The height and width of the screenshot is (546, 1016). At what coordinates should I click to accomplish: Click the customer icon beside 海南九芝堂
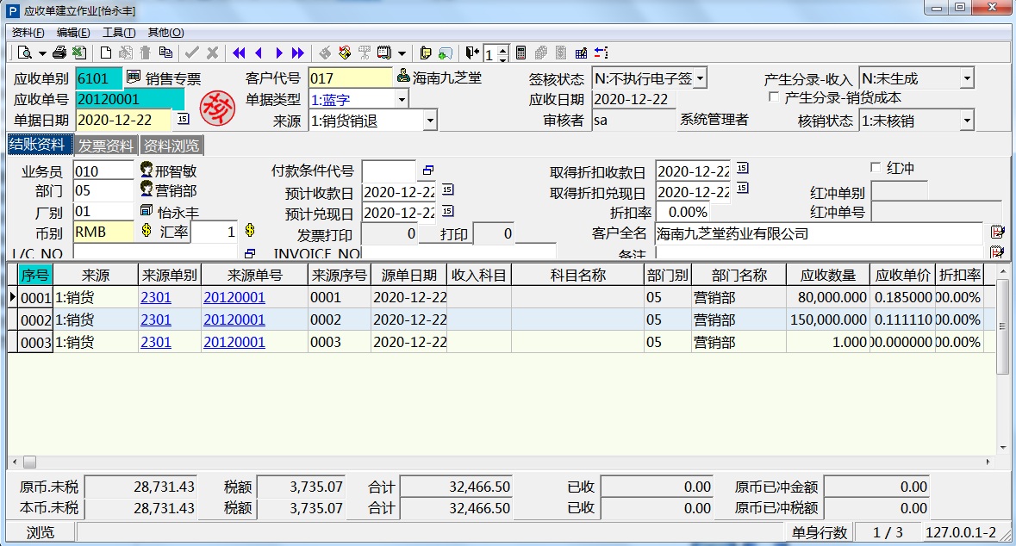403,76
